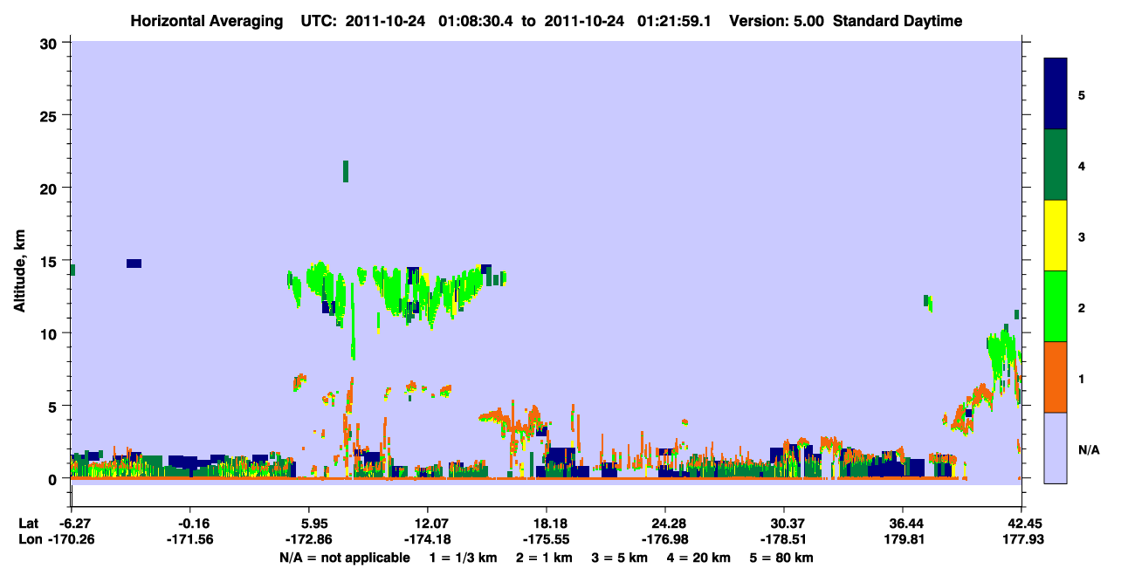The image size is (1135, 582).
Task: Click the yellow level 3 legend swatch
Action: (1056, 236)
